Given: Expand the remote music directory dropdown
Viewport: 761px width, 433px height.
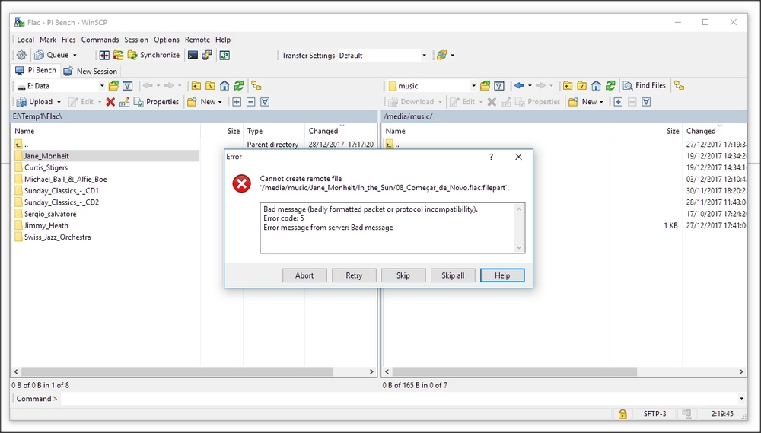Looking at the screenshot, I should pyautogui.click(x=473, y=86).
